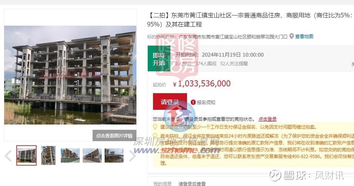Viewport: 354px width, 186px height.
Task: Click the main unfinished building photo
Action: 70,75
